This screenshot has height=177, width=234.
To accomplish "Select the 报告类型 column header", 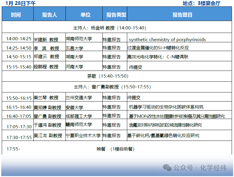I will coord(116,15).
